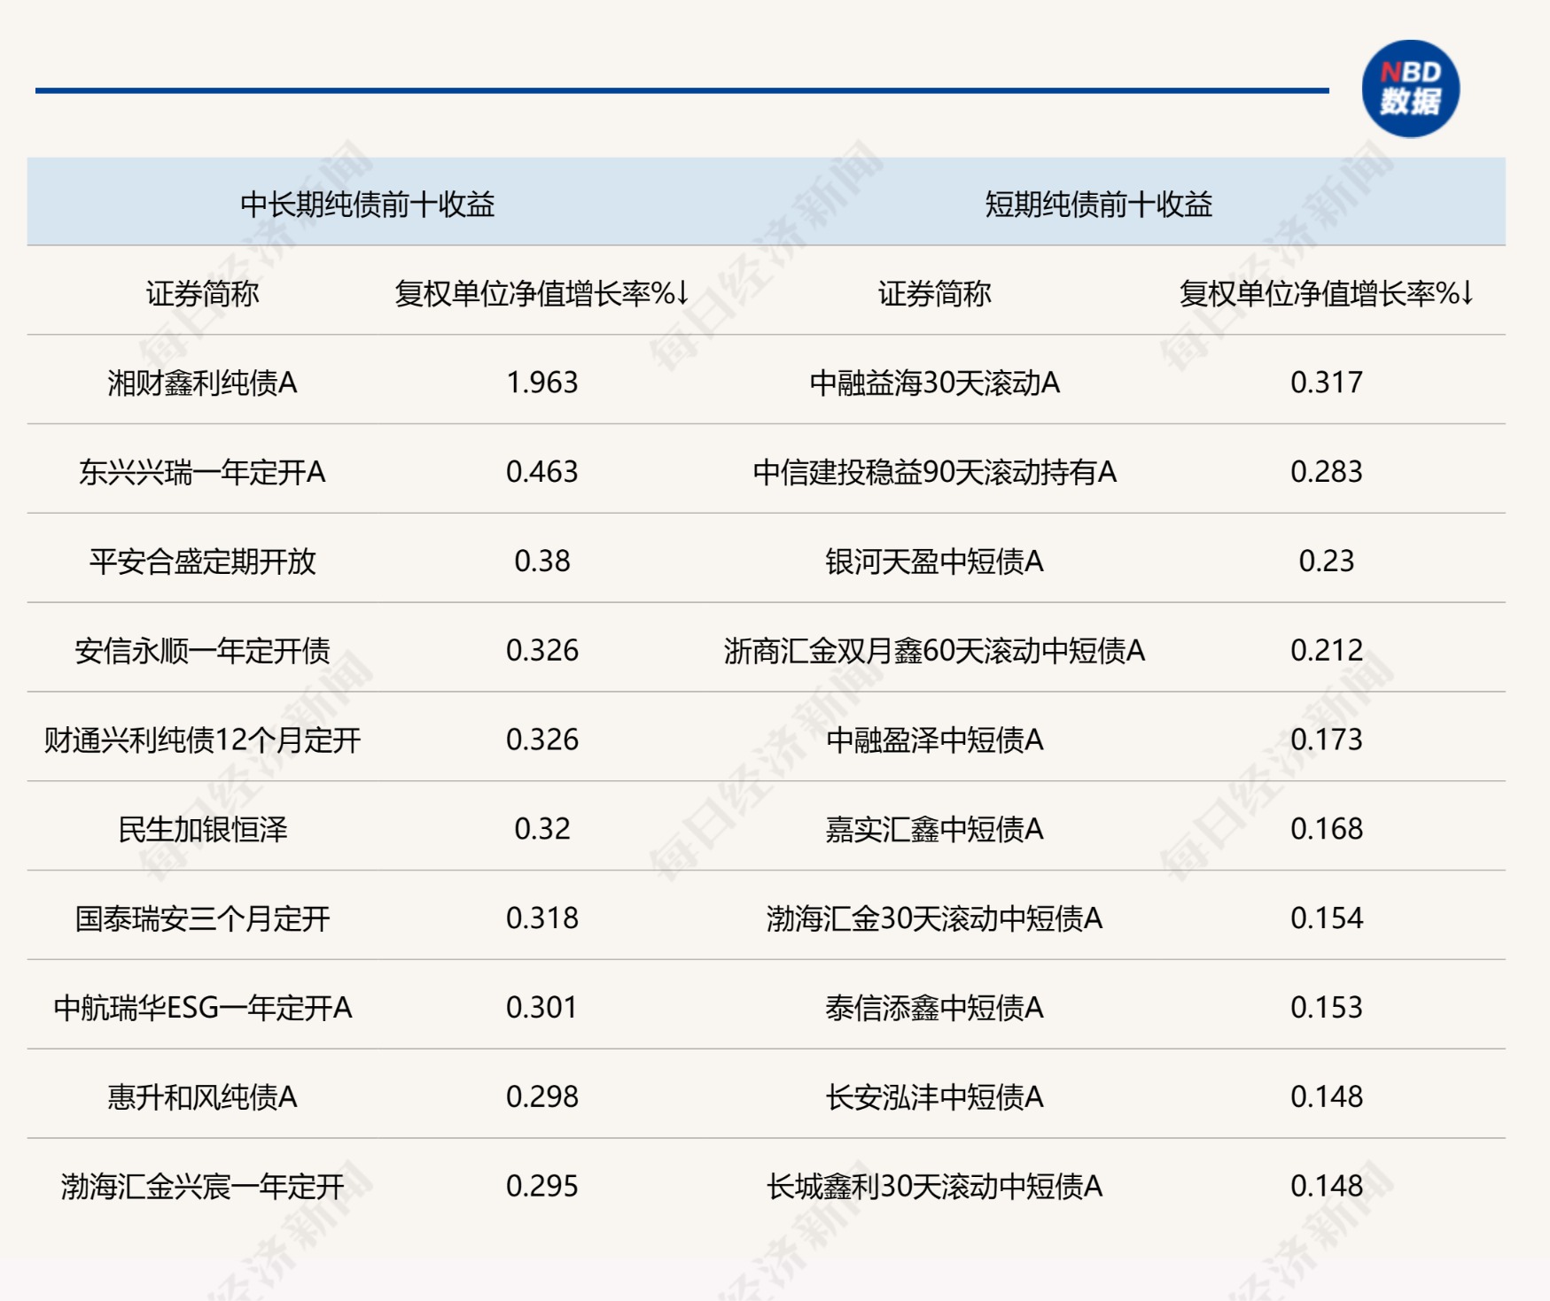Open the 湘财鑫利纯债A fund name
Image resolution: width=1550 pixels, height=1301 pixels.
point(202,383)
